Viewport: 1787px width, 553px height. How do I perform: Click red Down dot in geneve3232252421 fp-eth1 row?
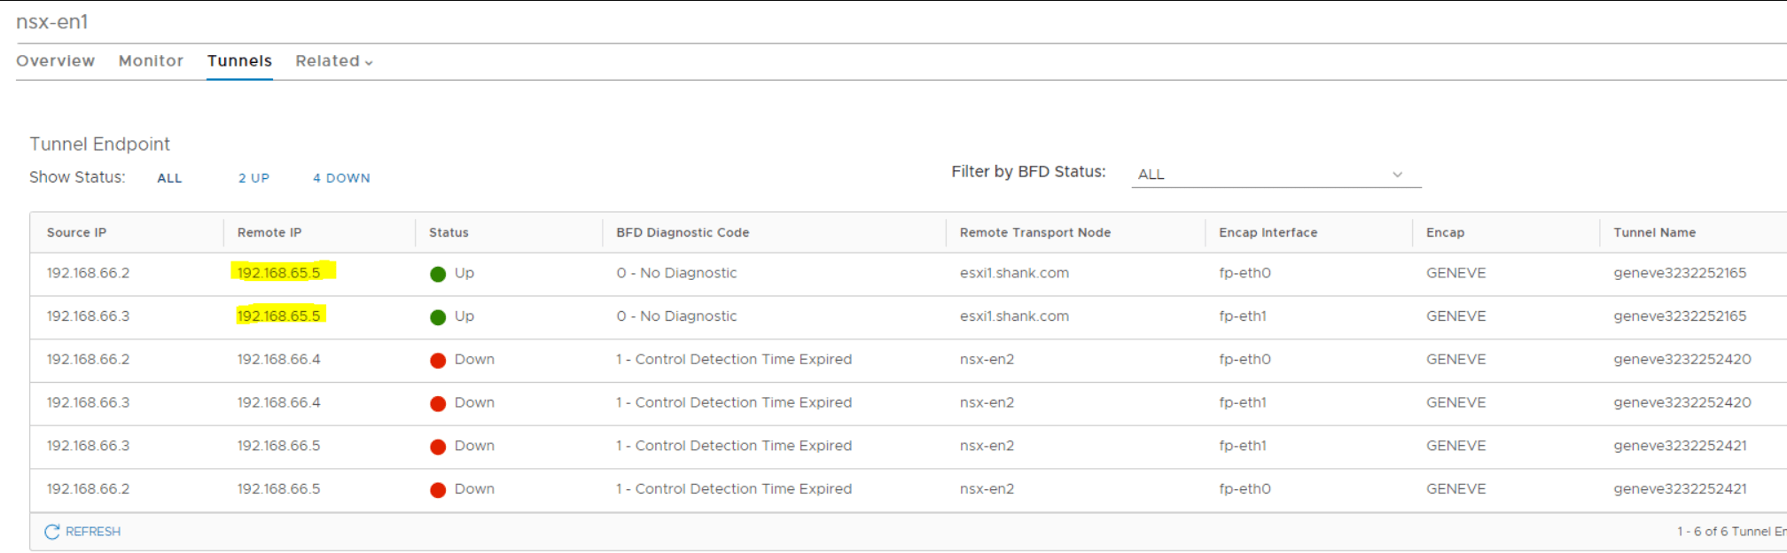(438, 447)
